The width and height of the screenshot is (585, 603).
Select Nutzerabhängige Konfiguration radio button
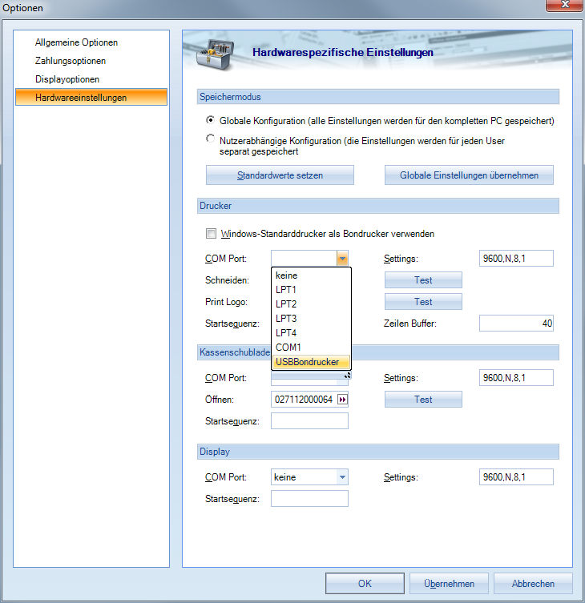click(x=210, y=139)
